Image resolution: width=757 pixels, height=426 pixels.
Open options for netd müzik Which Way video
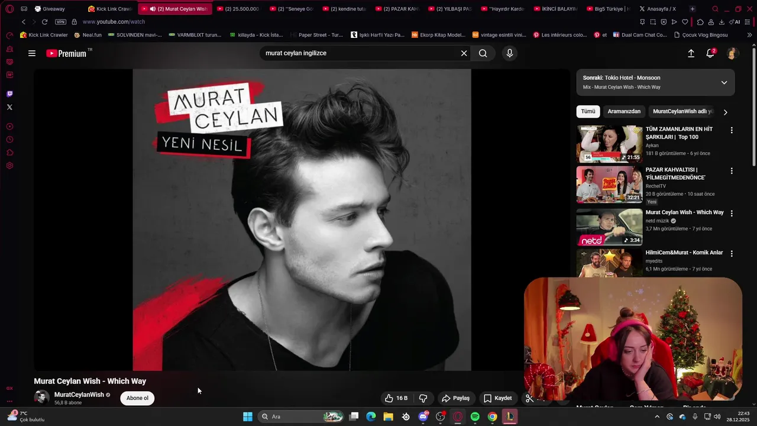point(732,213)
